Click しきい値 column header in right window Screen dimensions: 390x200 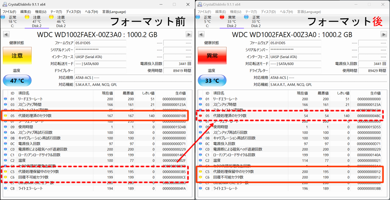point(344,93)
